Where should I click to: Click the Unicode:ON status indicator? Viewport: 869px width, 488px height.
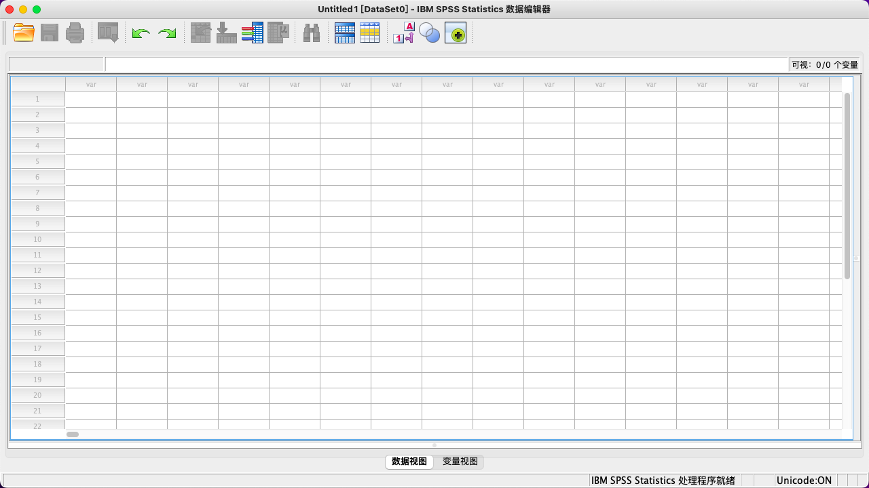[x=804, y=481]
